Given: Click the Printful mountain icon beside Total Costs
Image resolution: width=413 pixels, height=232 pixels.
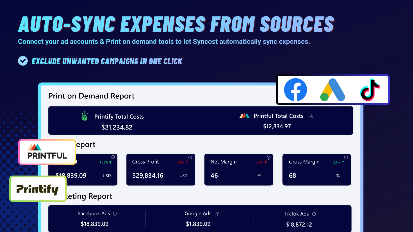Looking at the screenshot, I should click(x=244, y=116).
